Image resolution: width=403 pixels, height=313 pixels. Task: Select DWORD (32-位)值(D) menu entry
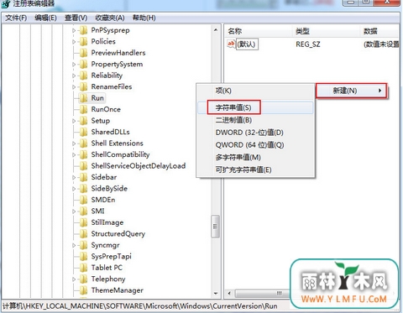[249, 133]
